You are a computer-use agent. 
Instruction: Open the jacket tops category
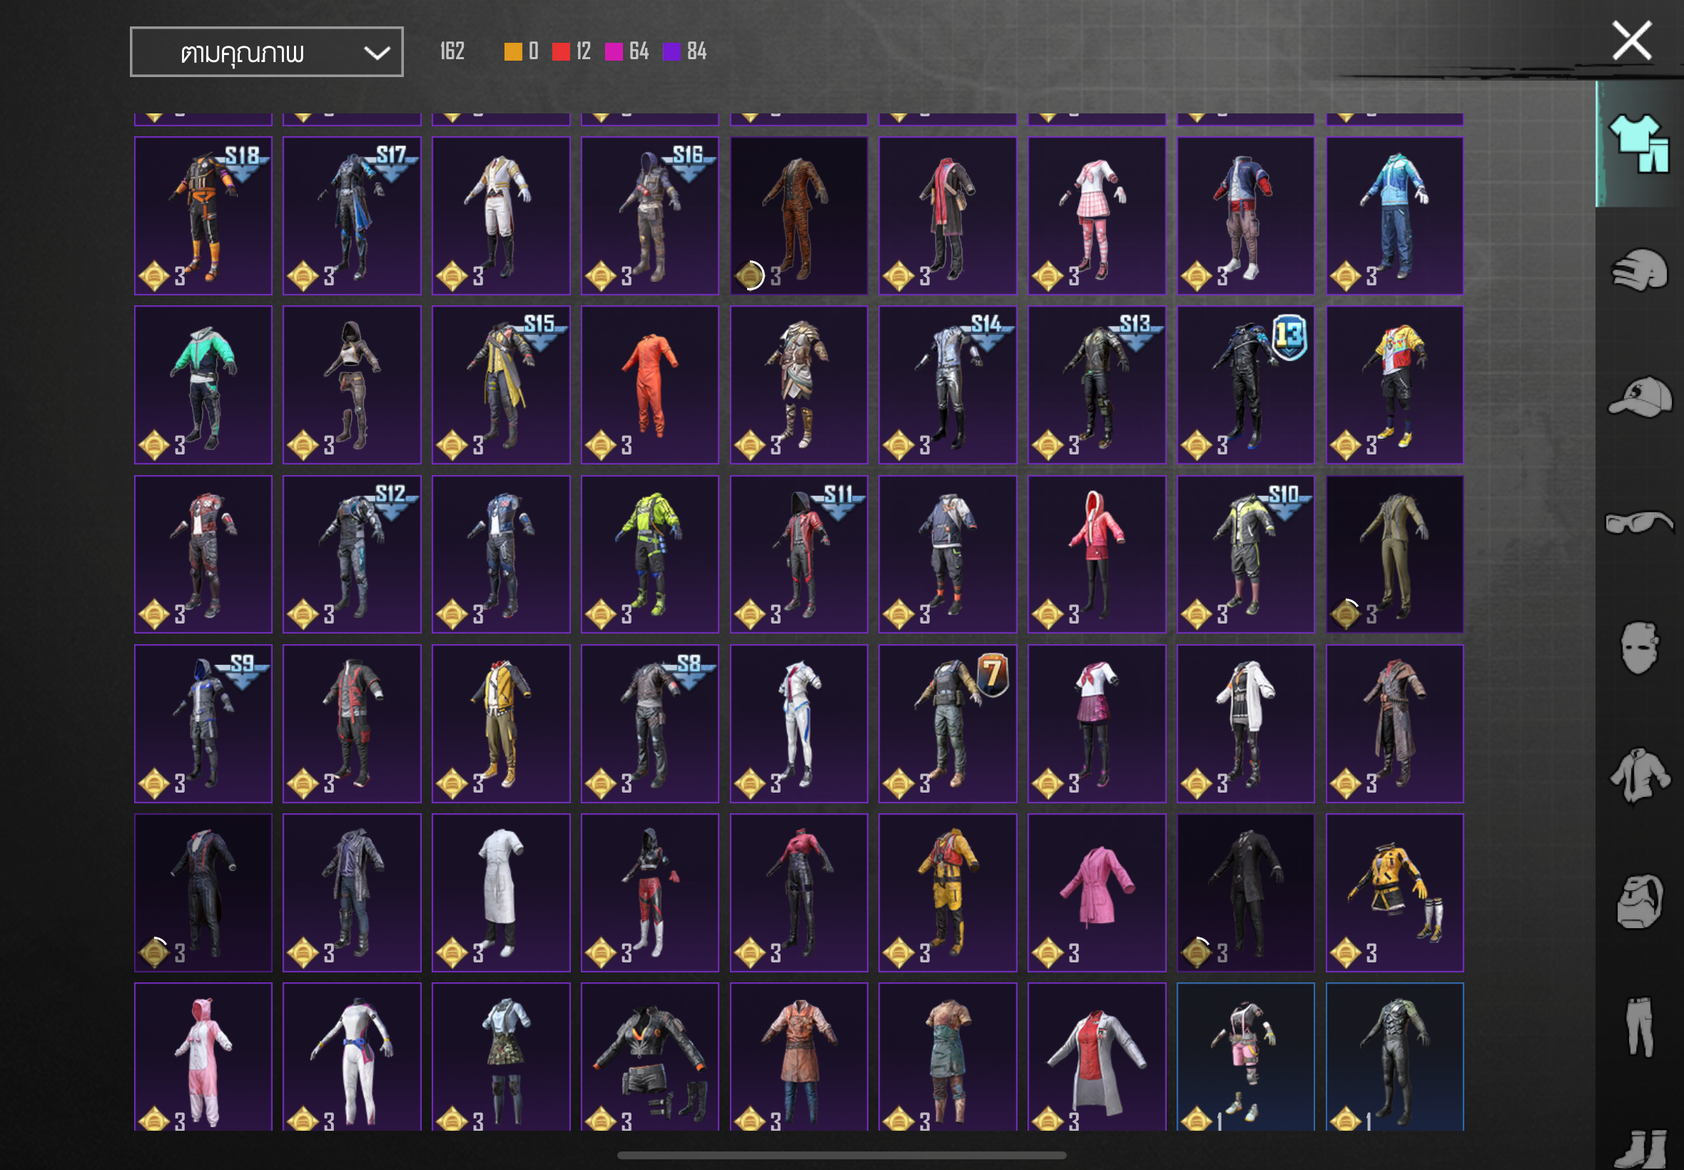pyautogui.click(x=1639, y=774)
